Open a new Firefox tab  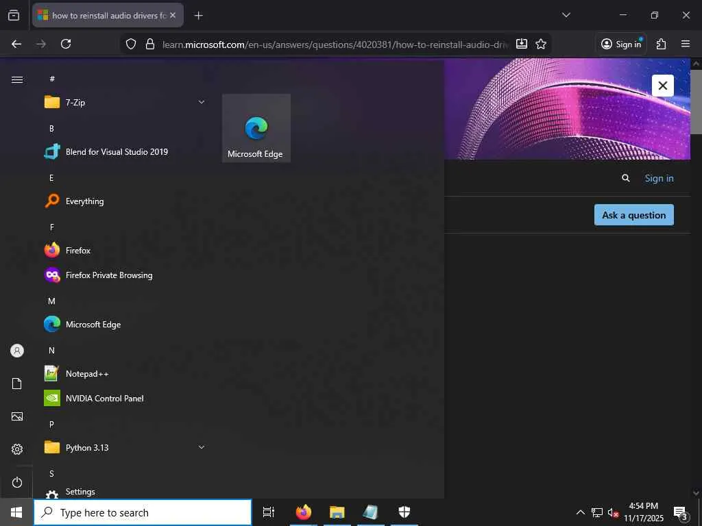coord(198,16)
